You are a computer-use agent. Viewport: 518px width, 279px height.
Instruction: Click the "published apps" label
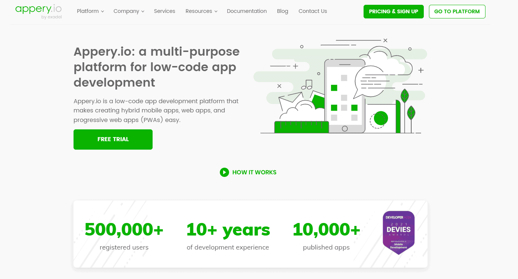[x=326, y=247]
